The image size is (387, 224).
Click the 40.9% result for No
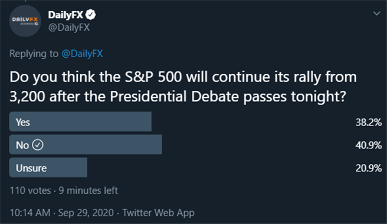point(369,145)
